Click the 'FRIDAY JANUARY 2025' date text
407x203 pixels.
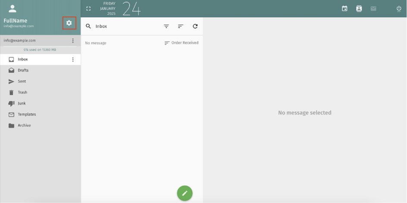[x=108, y=9]
